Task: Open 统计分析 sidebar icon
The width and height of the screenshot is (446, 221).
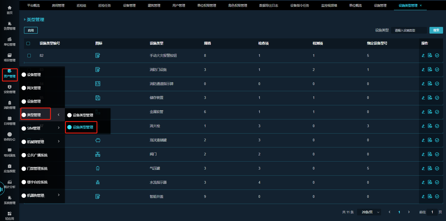Action: click(10, 184)
